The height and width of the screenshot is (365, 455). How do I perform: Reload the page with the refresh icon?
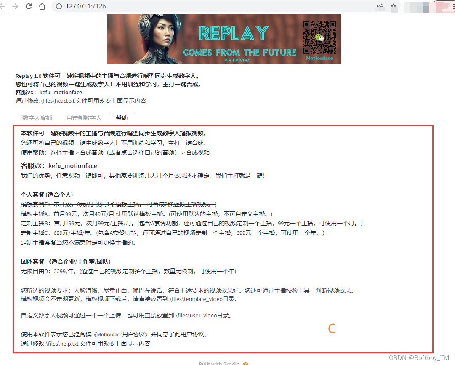point(29,6)
